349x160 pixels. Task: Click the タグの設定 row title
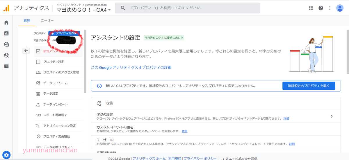(x=105, y=114)
